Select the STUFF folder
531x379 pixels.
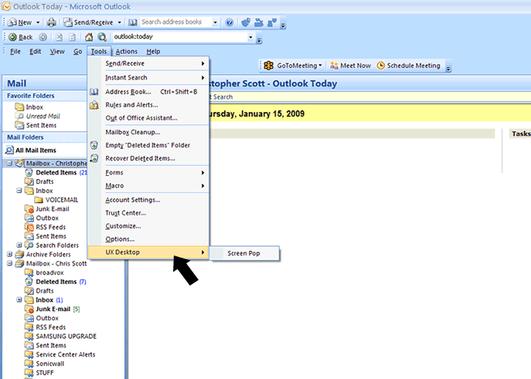45,373
